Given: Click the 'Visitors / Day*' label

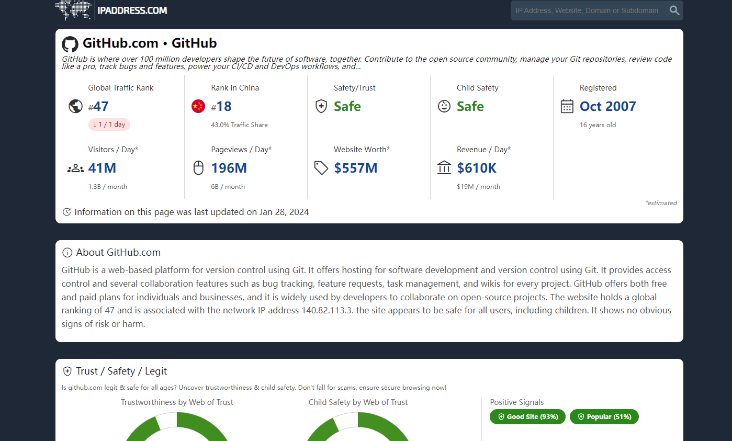Looking at the screenshot, I should pyautogui.click(x=113, y=150).
